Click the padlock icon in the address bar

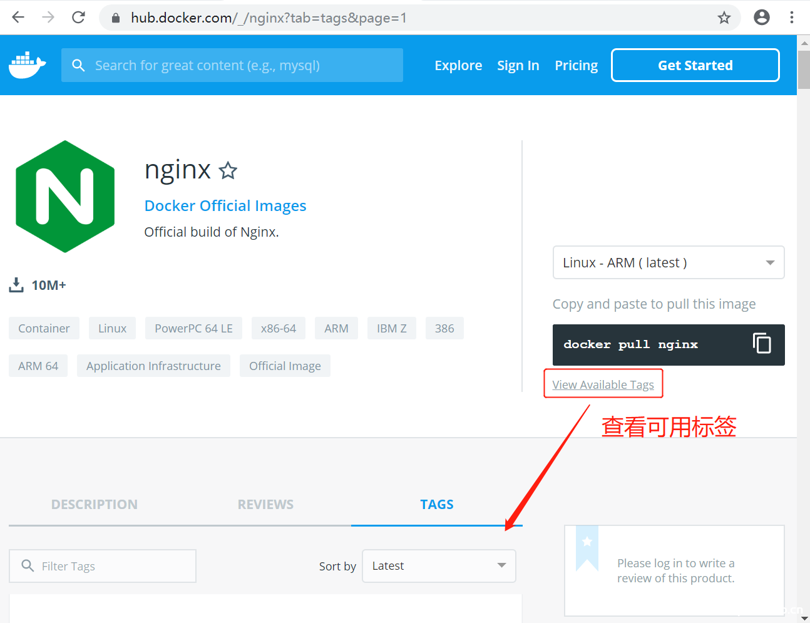click(x=115, y=18)
